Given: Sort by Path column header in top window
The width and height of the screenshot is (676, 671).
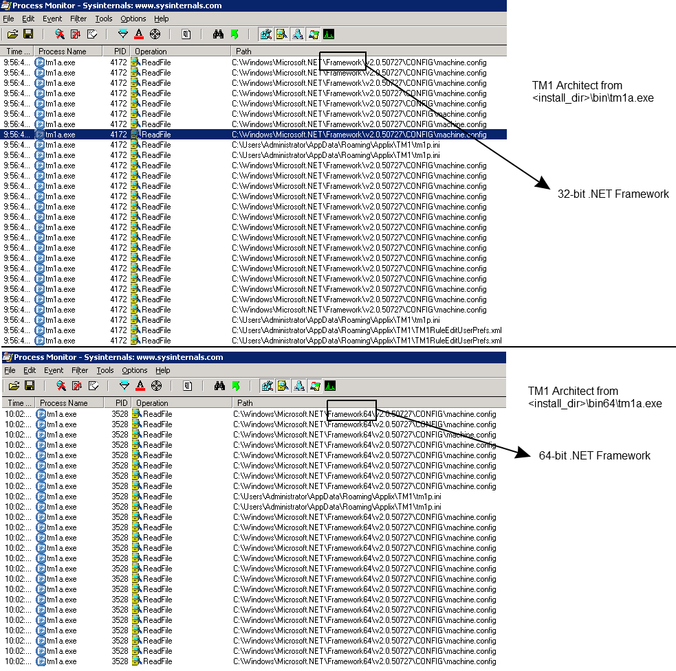Looking at the screenshot, I should [369, 52].
